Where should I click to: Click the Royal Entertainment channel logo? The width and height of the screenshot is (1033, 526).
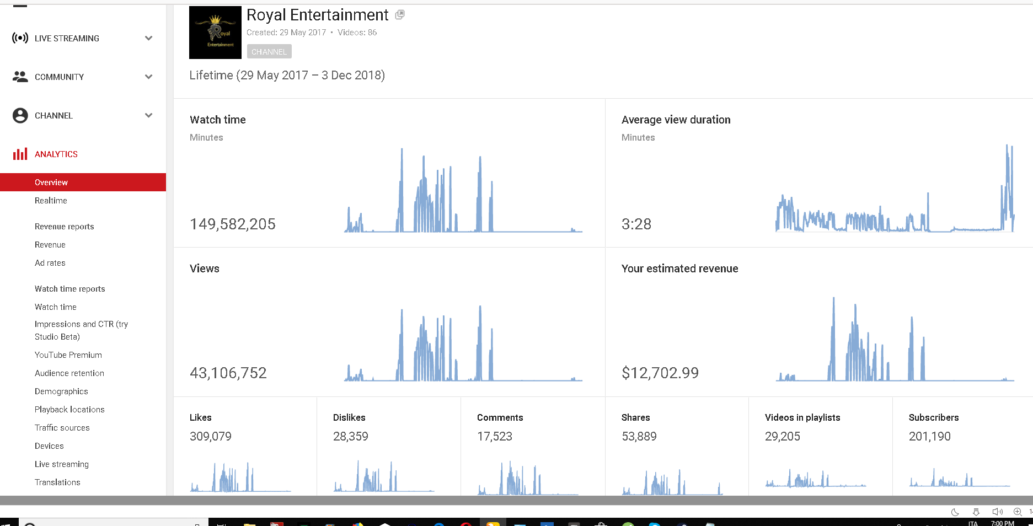pyautogui.click(x=215, y=33)
